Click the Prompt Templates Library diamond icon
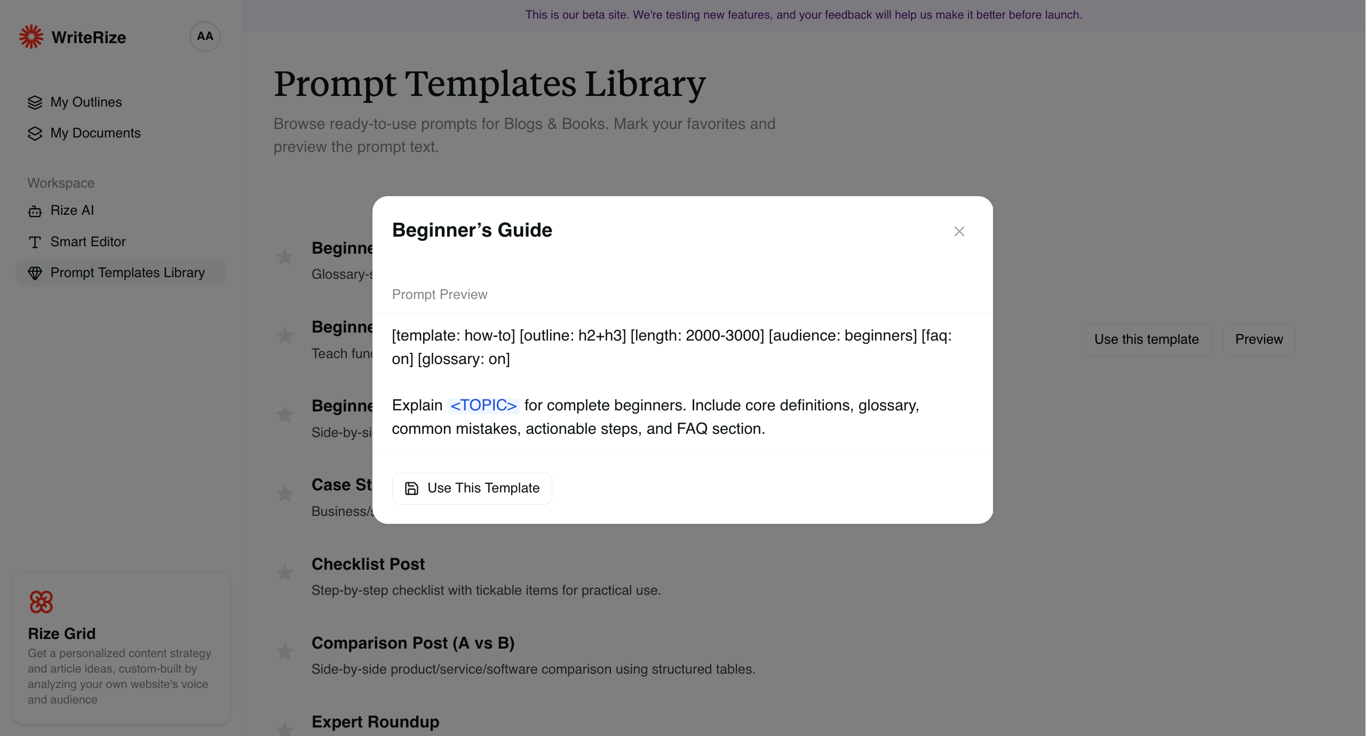1366x736 pixels. 35,273
